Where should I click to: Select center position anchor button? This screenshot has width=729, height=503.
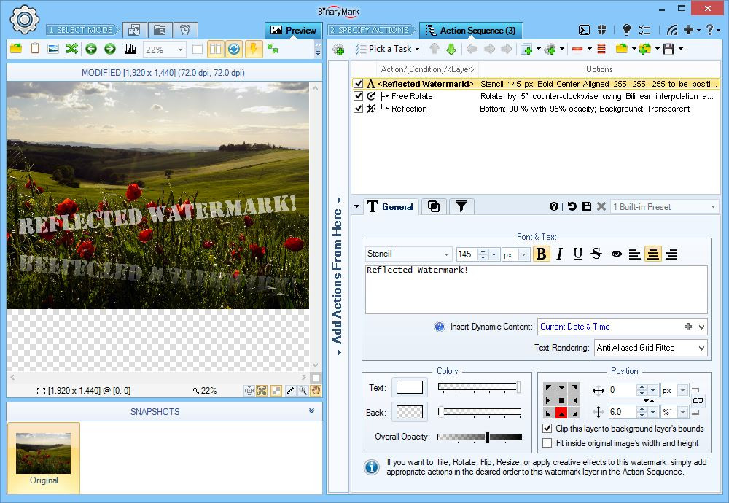(561, 399)
